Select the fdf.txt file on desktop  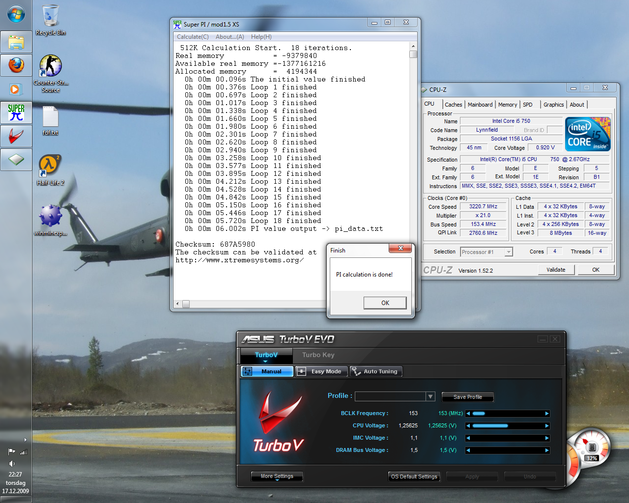coord(50,120)
